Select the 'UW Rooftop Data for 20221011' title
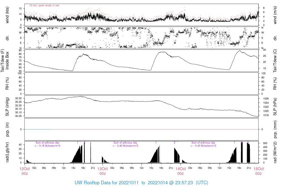Viewport: 283px width, 194px height. [x=106, y=183]
